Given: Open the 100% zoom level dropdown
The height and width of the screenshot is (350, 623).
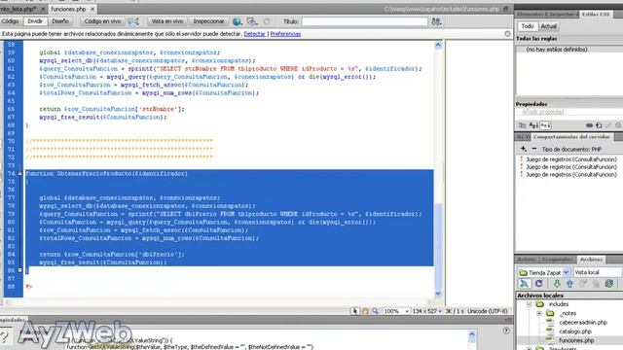Looking at the screenshot, I should pyautogui.click(x=396, y=311).
